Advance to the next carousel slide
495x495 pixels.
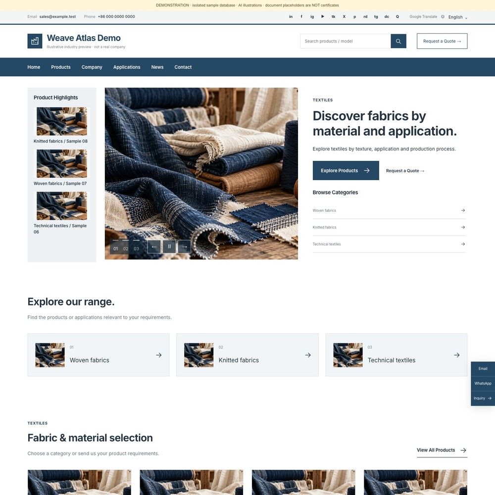click(184, 247)
